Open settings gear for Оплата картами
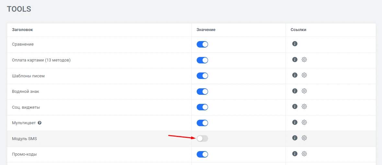This screenshot has height=165, width=382. (x=304, y=60)
